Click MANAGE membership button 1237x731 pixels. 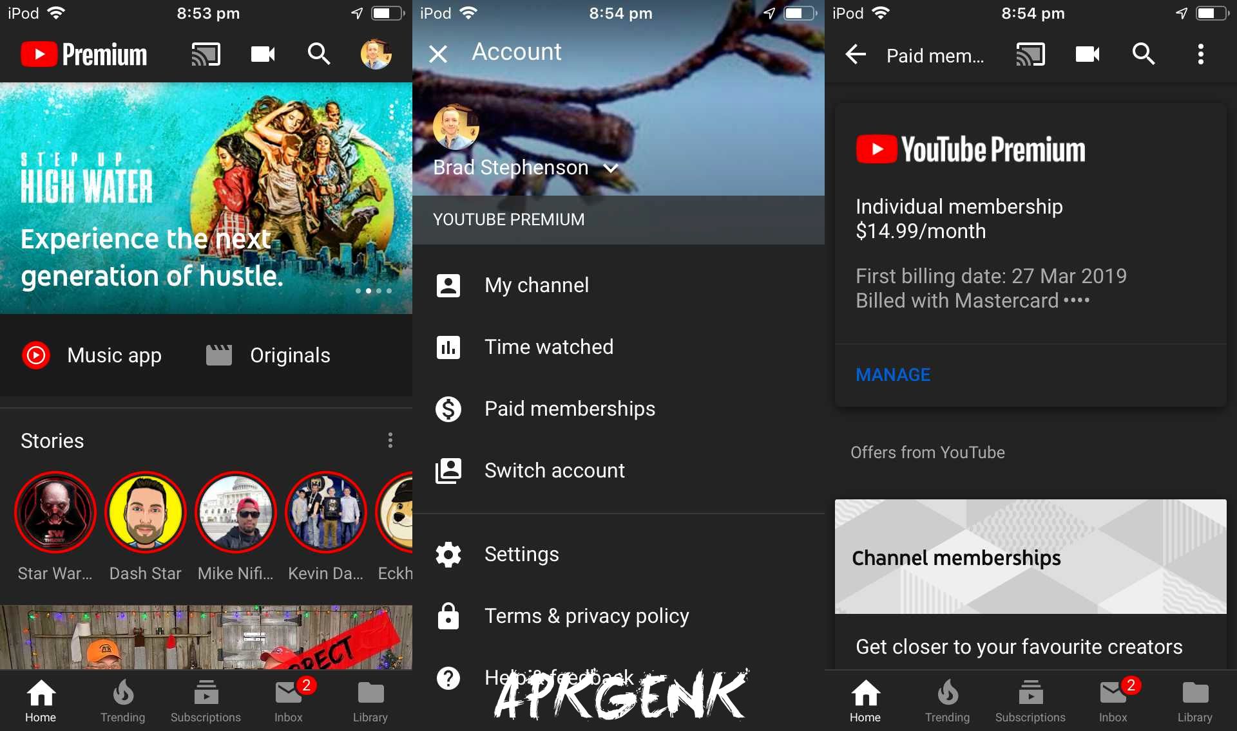[x=892, y=375]
